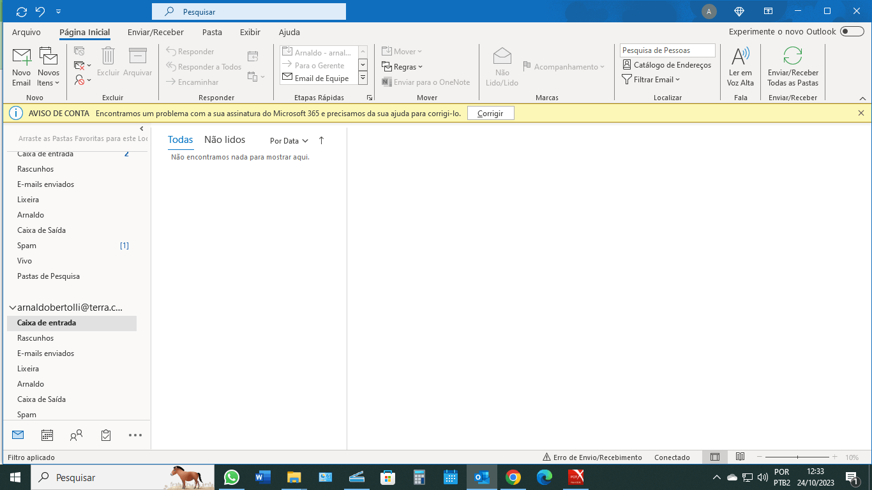Open the Spam folder with [1] count
The image size is (872, 490).
(x=71, y=246)
